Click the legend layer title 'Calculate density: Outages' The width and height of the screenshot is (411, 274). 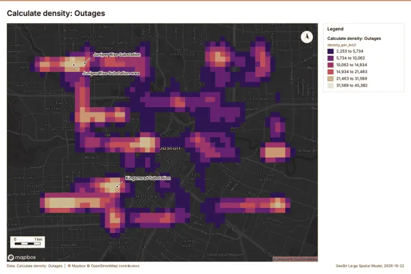(354, 39)
